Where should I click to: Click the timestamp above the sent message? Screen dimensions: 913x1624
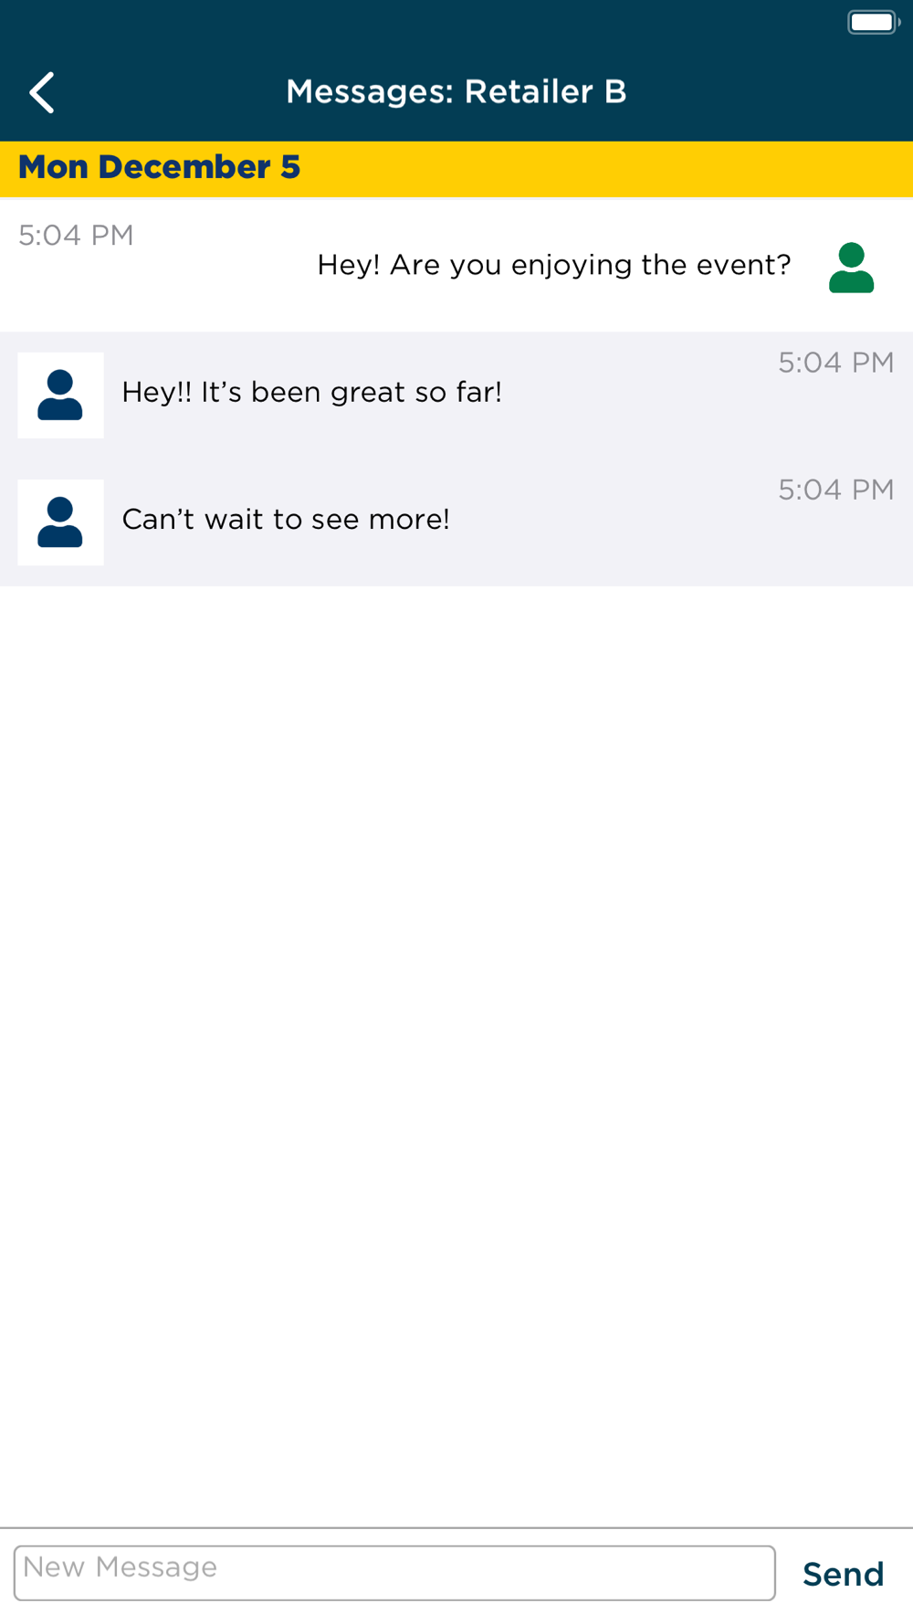[76, 236]
